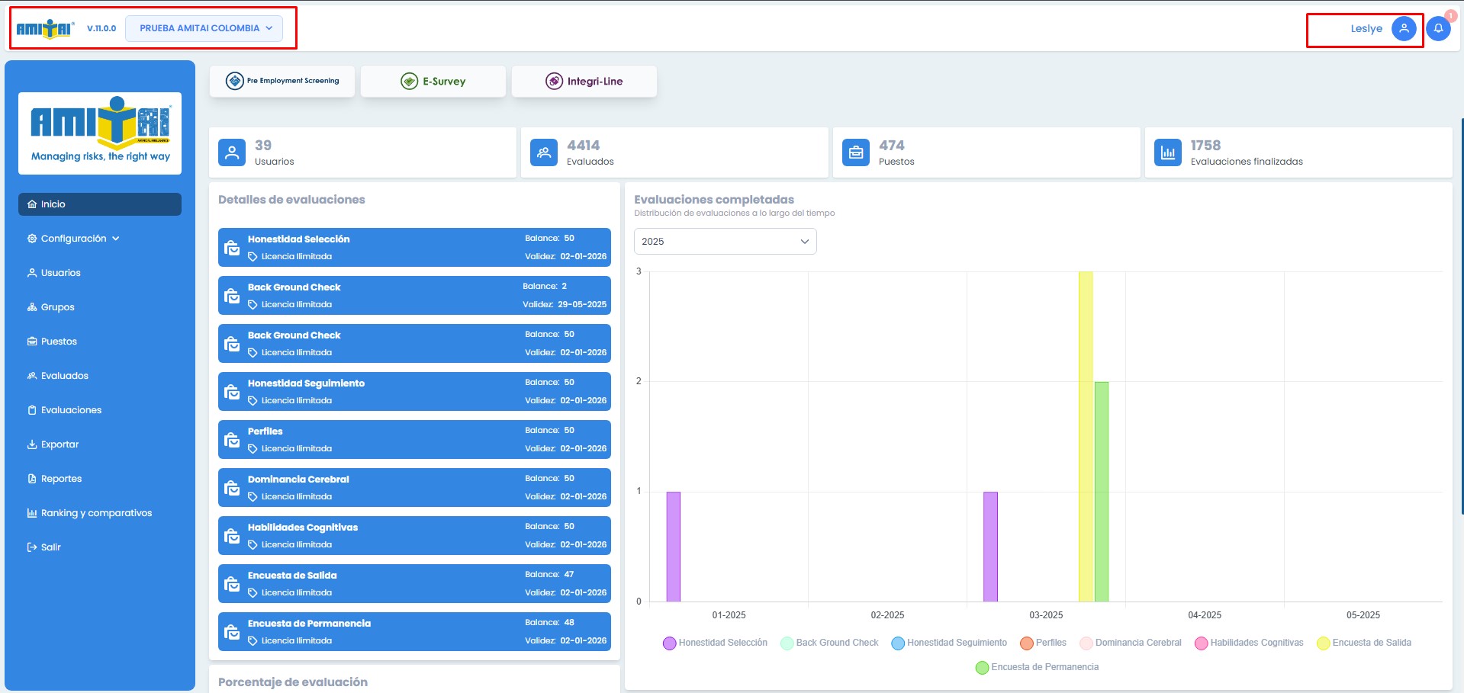Expand the Configuración sidebar menu
This screenshot has height=693, width=1464.
73,239
